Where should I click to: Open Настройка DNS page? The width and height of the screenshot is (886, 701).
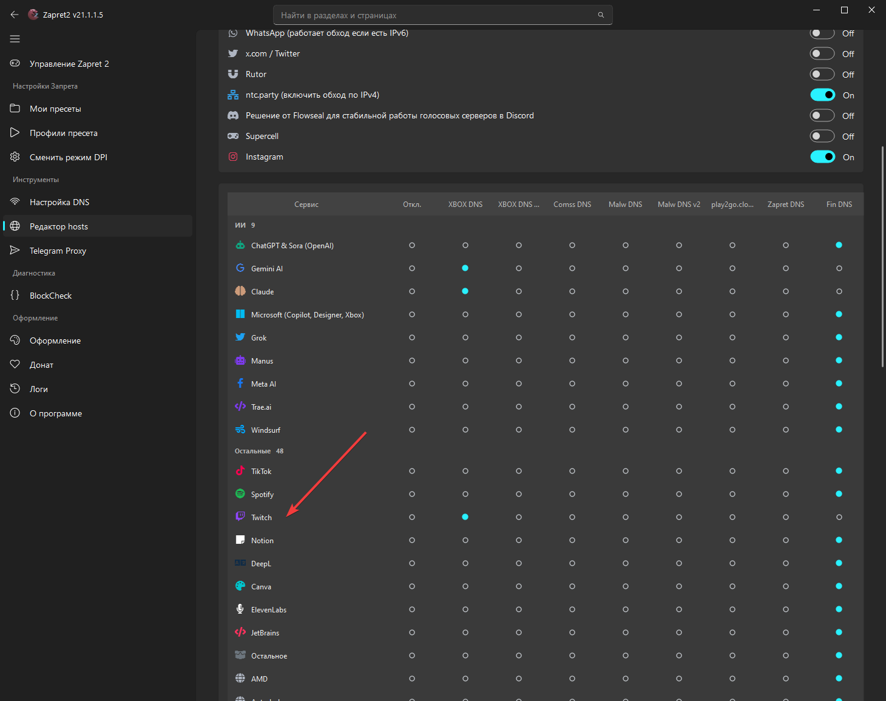[x=98, y=202]
